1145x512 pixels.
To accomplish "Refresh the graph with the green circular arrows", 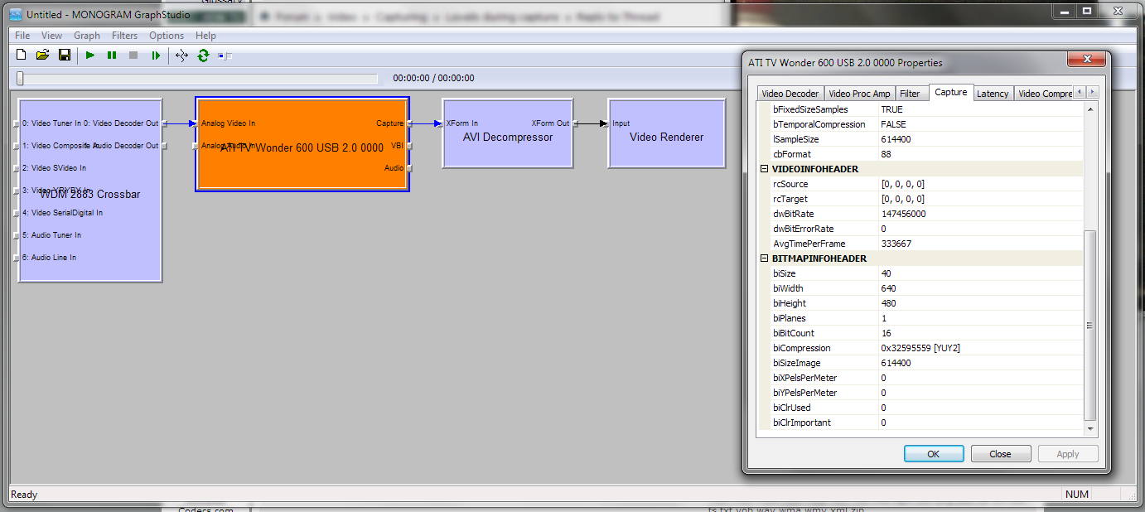I will tap(203, 56).
